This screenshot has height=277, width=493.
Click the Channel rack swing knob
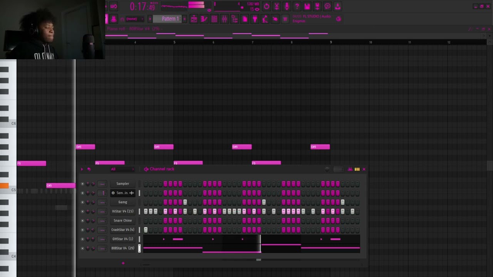click(x=327, y=169)
